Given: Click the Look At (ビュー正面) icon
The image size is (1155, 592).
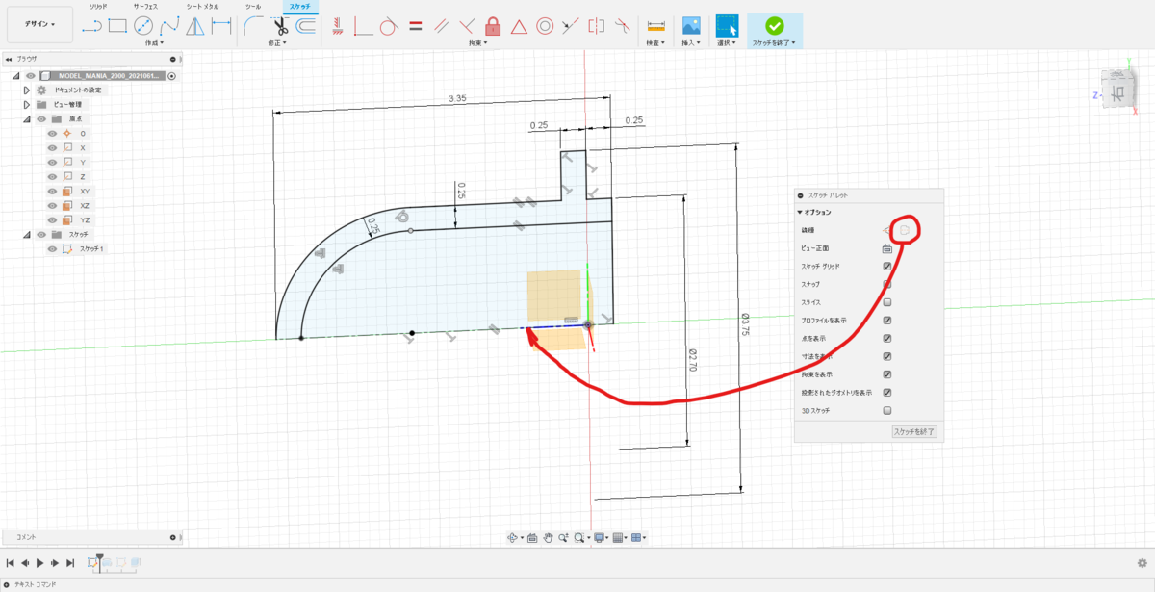Looking at the screenshot, I should (887, 248).
